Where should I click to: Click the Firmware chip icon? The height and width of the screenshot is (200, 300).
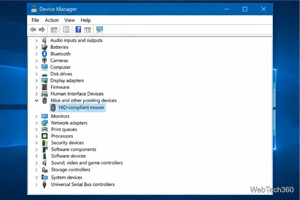[x=44, y=87]
